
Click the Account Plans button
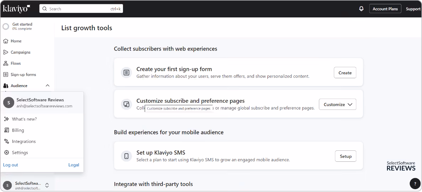tap(385, 9)
